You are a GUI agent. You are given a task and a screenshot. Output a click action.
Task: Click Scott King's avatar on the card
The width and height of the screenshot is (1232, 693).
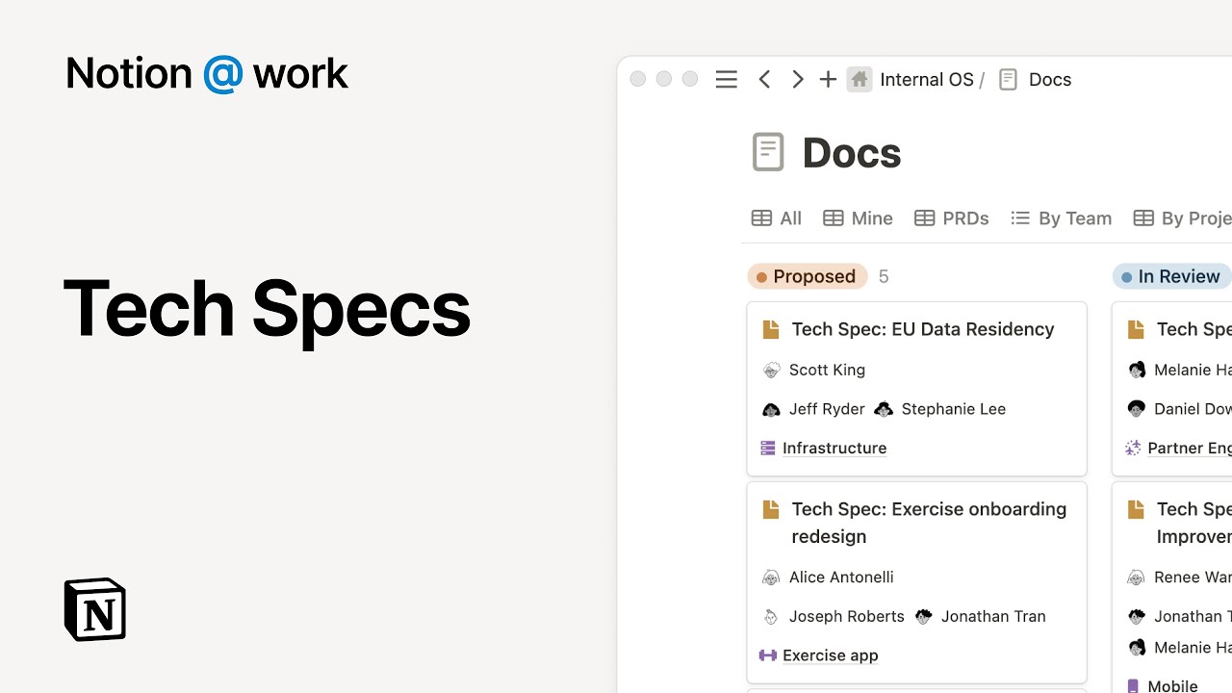(771, 370)
